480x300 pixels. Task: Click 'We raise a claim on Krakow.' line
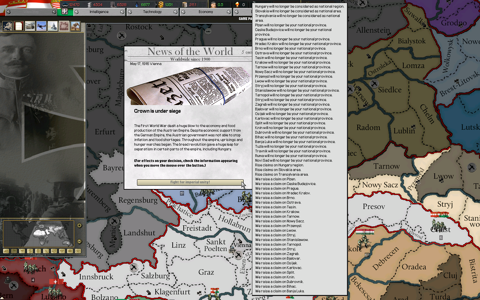pos(277,212)
